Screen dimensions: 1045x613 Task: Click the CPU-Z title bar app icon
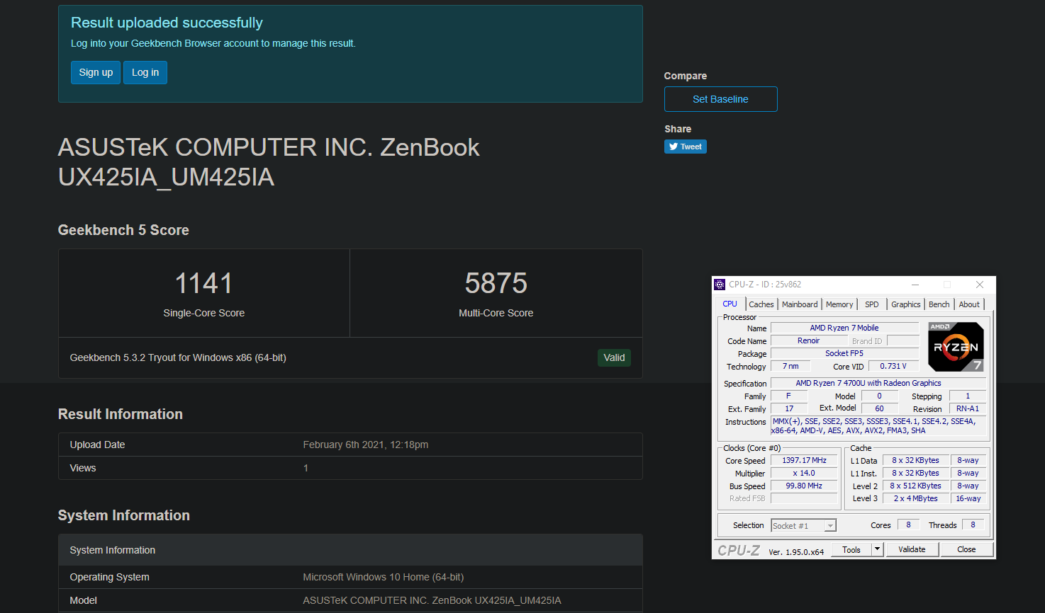pyautogui.click(x=720, y=285)
